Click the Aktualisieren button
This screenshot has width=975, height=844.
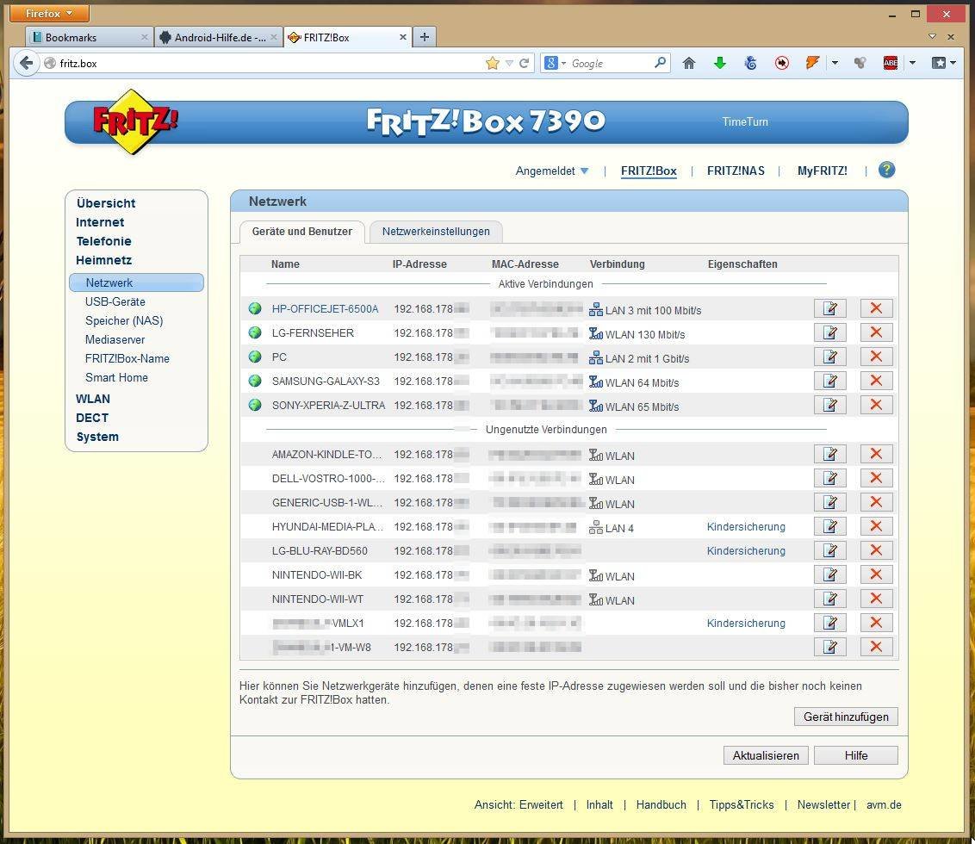coord(766,755)
